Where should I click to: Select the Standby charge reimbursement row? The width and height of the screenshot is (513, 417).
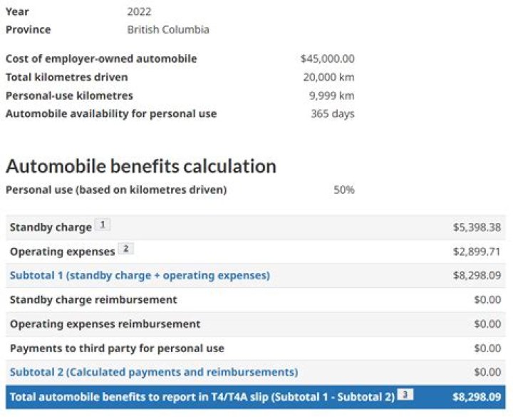(93, 300)
